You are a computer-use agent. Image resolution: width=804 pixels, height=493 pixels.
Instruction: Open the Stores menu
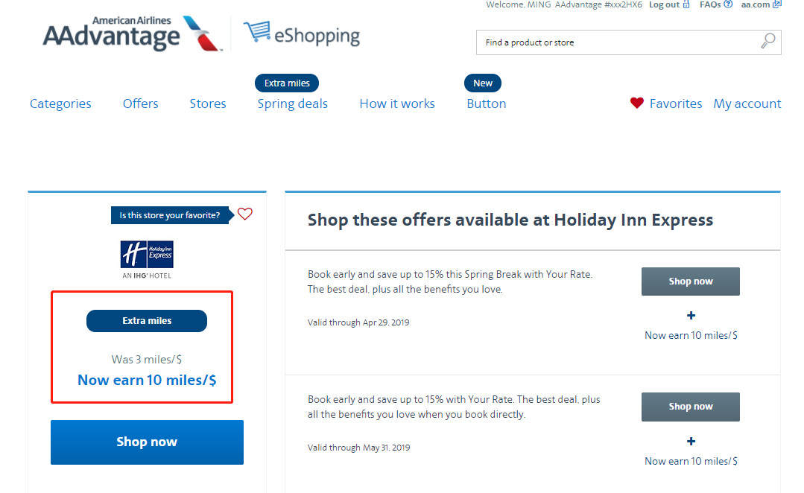click(208, 104)
